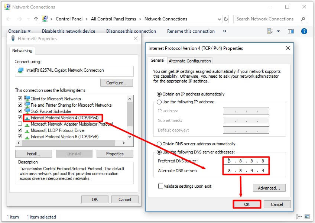Uncheck Client for Microsoft Networks

click(20, 98)
